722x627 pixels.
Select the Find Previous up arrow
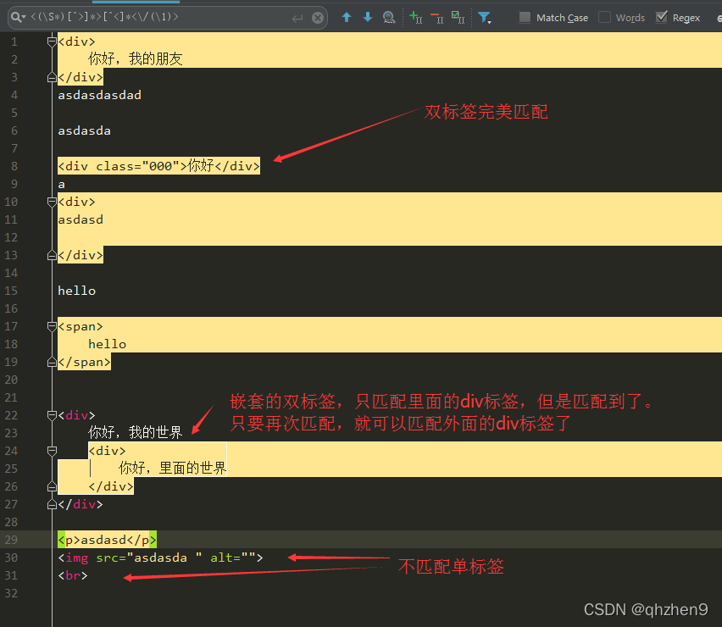pyautogui.click(x=347, y=17)
